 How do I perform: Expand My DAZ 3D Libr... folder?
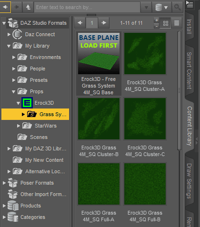(x=9, y=148)
